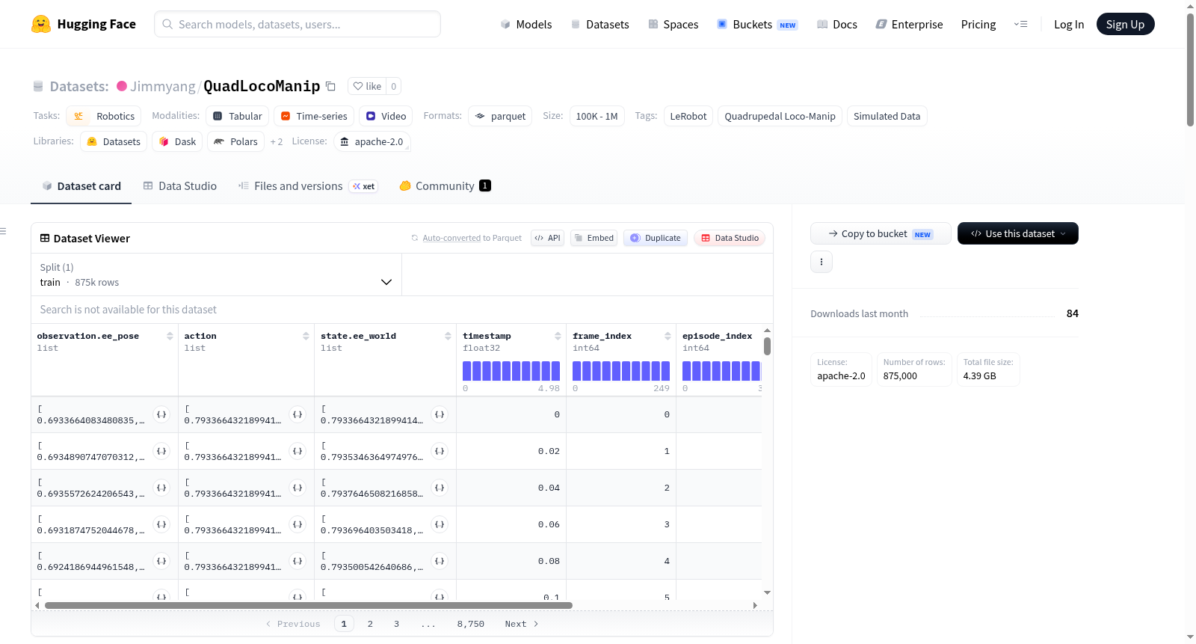Expand state.ee_world cell 0.793500542640686
1196x644 pixels.
click(440, 561)
